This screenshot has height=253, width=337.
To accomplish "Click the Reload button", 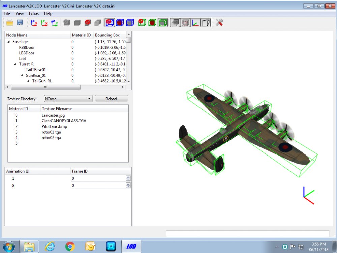I will [111, 99].
